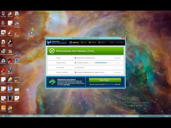This screenshot has width=171, height=128.
Task: Click the Google Chrome desktop icon
Action: click(x=10, y=109)
